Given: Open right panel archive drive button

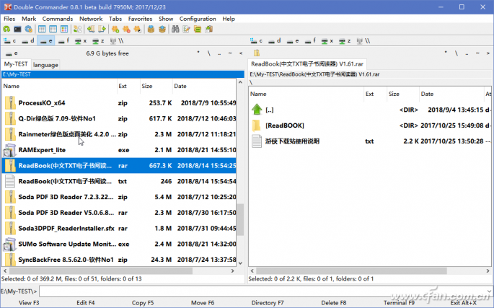Looking at the screenshot, I should [x=257, y=53].
